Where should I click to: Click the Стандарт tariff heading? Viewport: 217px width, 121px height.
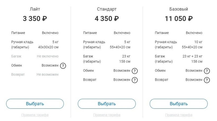coord(107,9)
